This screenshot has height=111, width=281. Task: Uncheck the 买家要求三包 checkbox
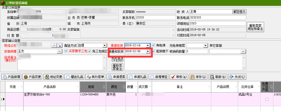[x=66, y=51]
